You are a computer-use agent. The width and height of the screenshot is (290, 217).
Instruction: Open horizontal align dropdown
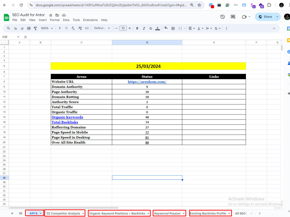tap(192, 28)
